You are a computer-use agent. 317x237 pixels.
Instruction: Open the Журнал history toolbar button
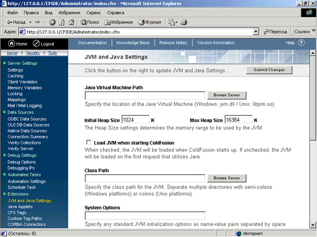[150, 22]
